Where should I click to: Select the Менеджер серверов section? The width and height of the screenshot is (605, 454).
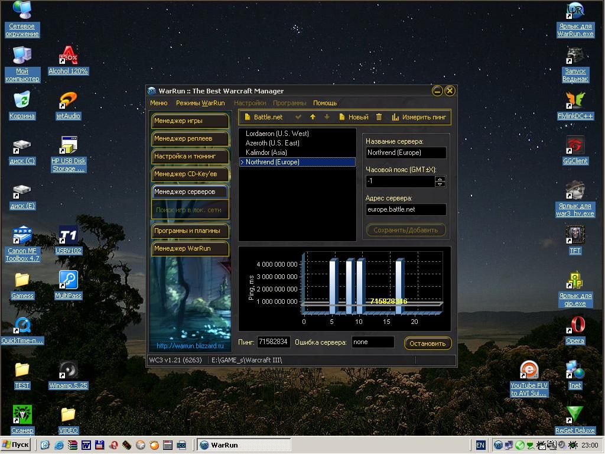coord(190,192)
